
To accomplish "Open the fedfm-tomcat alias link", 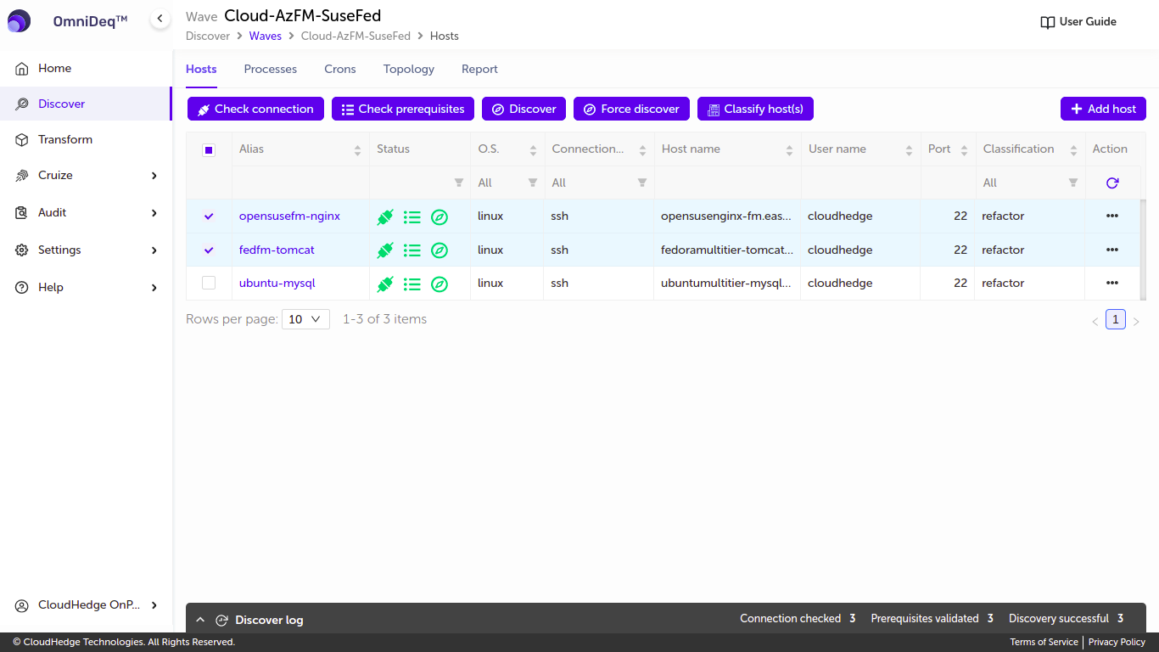I will [x=277, y=250].
